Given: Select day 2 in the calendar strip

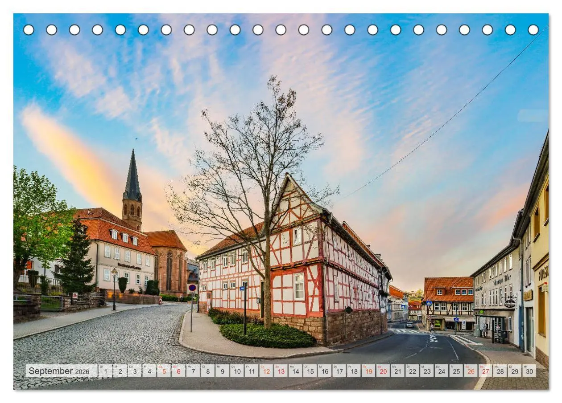Looking at the screenshot, I should 120,371.
